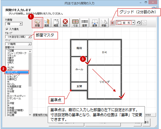Expand the グループ dropdown list
This screenshot has height=129, width=161.
pos(18,37)
